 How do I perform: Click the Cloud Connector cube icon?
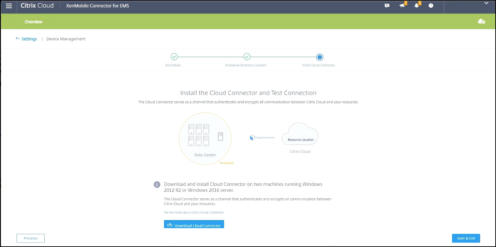point(252,138)
